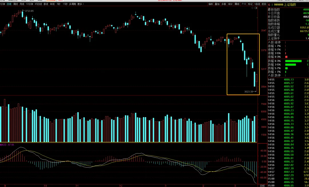This screenshot has width=309, height=187.
Task: Open the 统计 statistics button
Action: click(x=230, y=4)
